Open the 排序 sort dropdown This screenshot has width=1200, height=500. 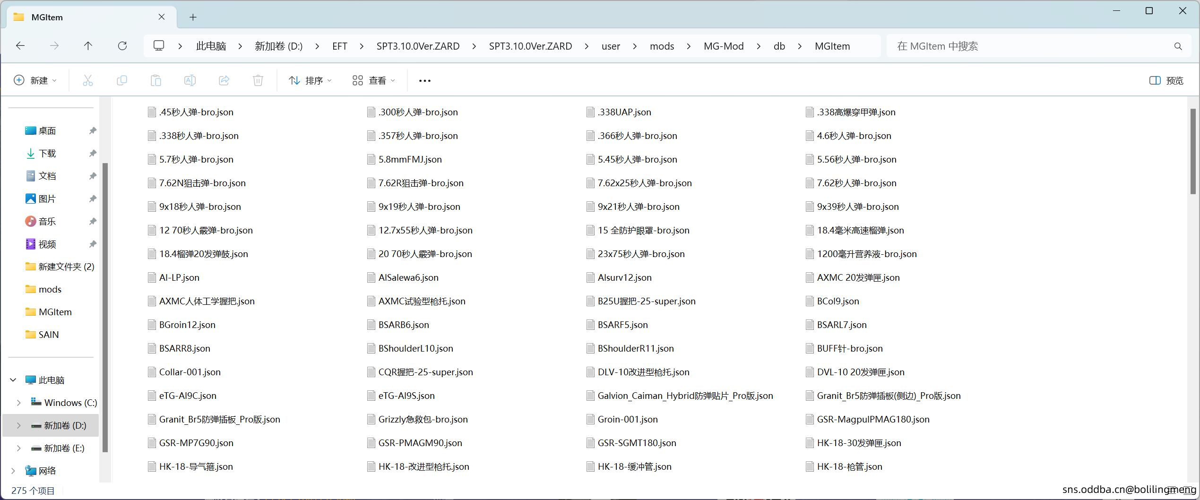click(310, 80)
